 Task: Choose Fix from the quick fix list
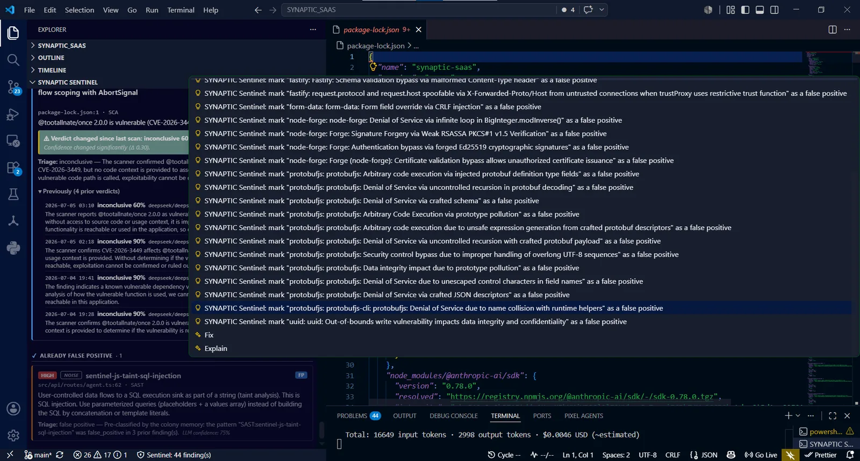point(520,335)
